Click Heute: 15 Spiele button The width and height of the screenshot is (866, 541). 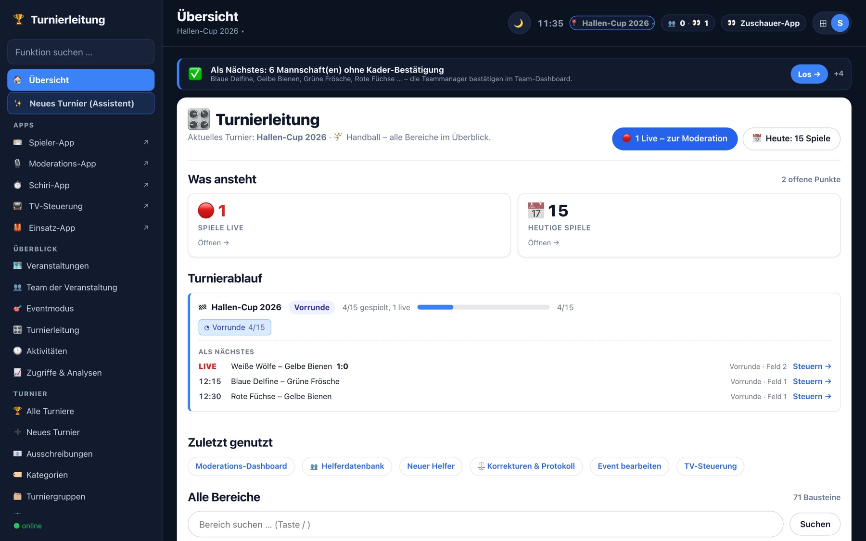pos(791,138)
